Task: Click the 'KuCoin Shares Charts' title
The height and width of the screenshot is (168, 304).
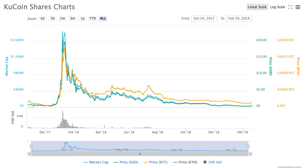Action: 39,7
